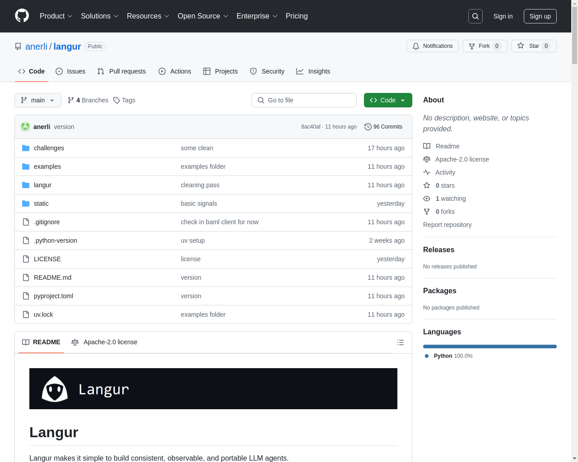Select the Code tab
578x462 pixels.
pos(32,71)
